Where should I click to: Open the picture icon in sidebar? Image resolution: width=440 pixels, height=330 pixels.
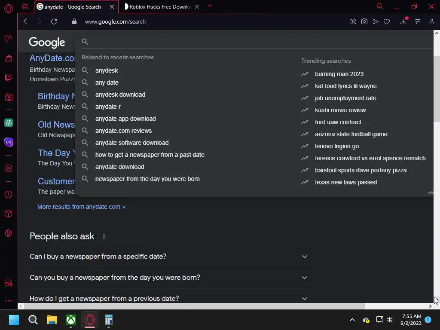[x=9, y=283]
